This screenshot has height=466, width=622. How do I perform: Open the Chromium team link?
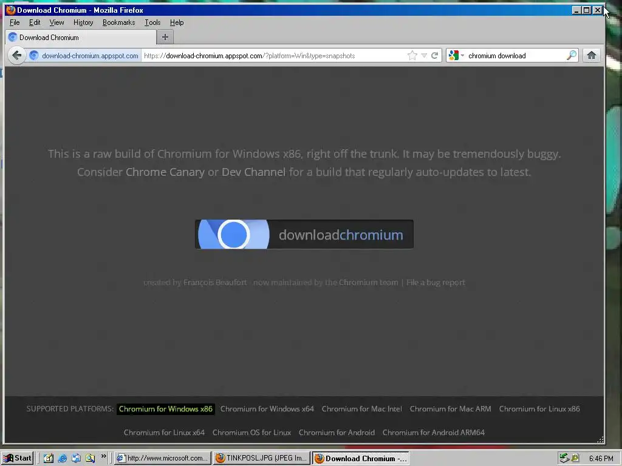click(x=368, y=282)
